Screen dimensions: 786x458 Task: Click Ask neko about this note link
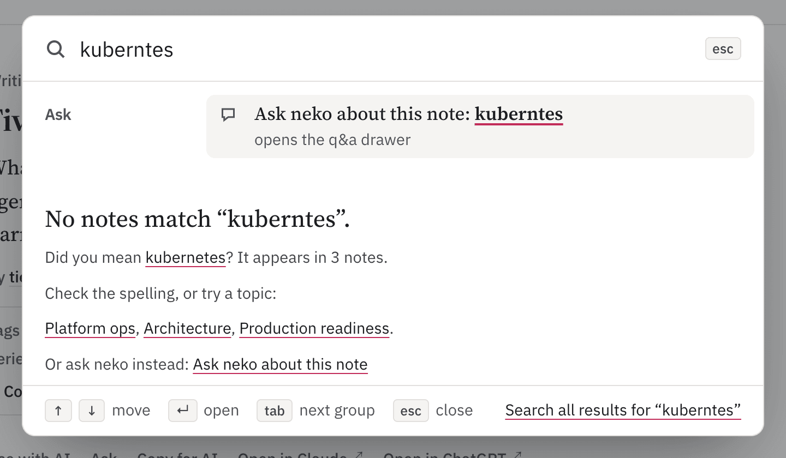point(281,364)
